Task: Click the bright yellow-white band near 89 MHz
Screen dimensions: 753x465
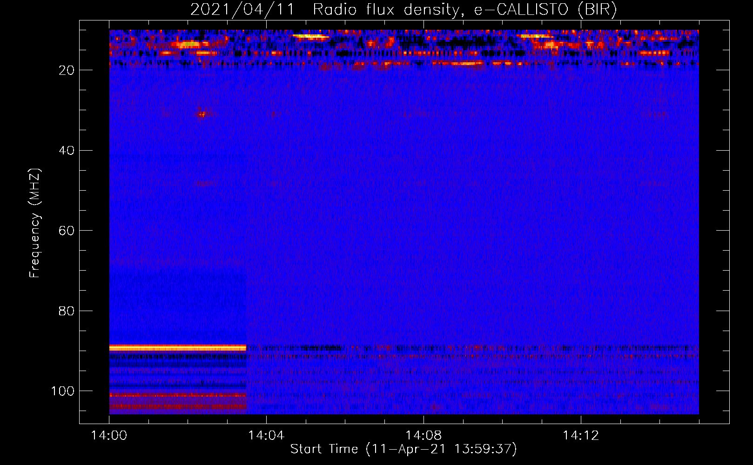Action: 178,348
